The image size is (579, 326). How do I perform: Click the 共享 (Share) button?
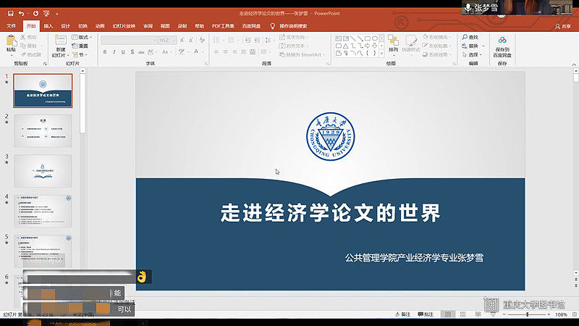[x=563, y=26]
